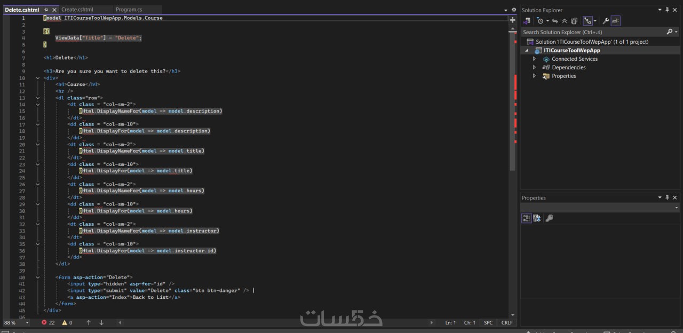The width and height of the screenshot is (683, 333).
Task: Click the horizontal scrollbar right arrow
Action: point(432,322)
